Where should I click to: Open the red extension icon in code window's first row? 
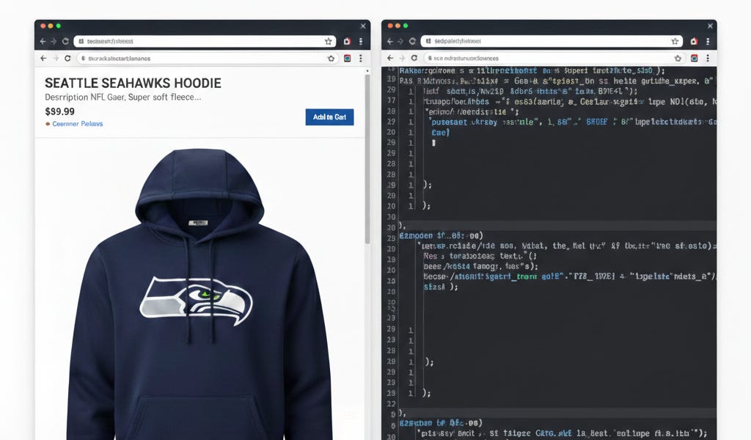(694, 41)
